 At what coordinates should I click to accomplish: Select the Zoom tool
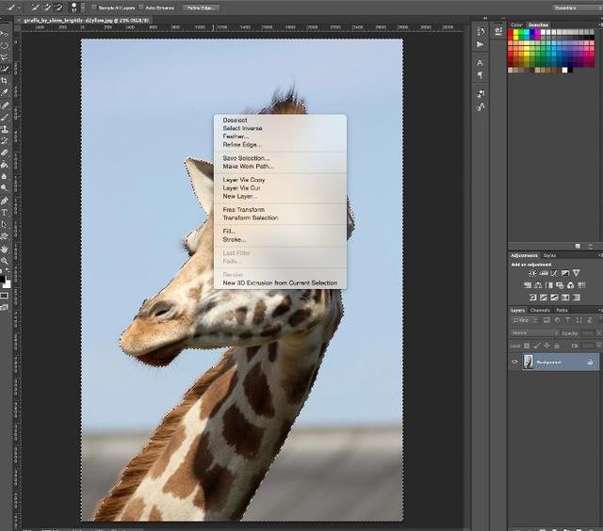point(5,261)
